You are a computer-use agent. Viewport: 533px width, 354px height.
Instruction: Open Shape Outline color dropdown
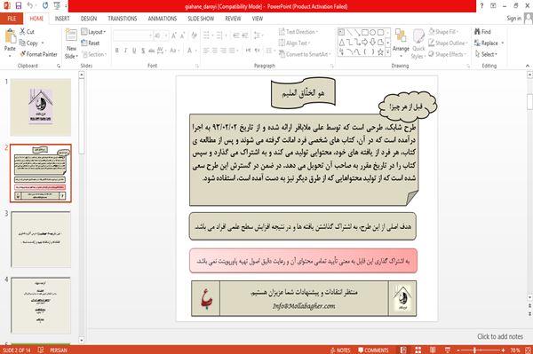pyautogui.click(x=448, y=43)
